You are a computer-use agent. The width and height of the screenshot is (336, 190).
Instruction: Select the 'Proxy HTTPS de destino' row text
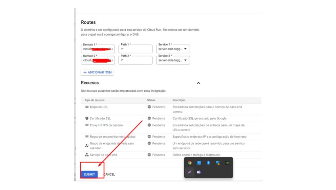106,125
